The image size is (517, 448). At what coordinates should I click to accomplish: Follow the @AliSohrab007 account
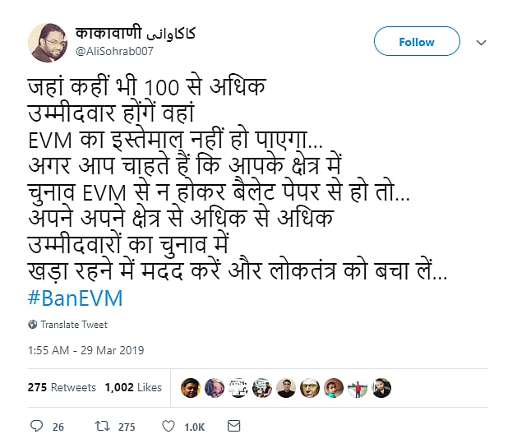416,42
